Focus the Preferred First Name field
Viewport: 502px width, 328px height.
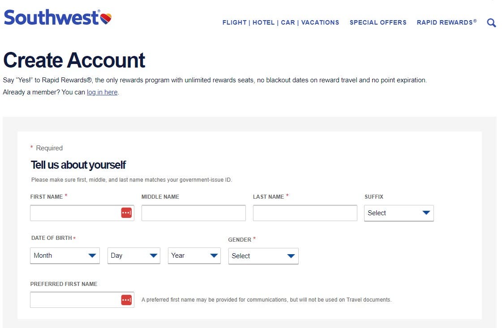coord(75,300)
